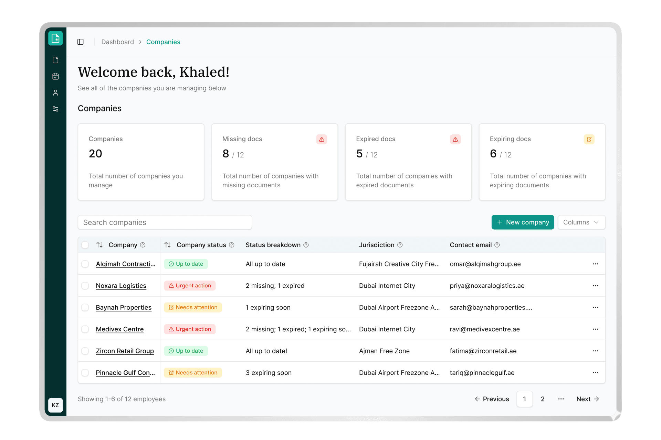Select the Alqimah Contracting row checkbox
Viewport: 661px width, 440px height.
[x=85, y=264]
